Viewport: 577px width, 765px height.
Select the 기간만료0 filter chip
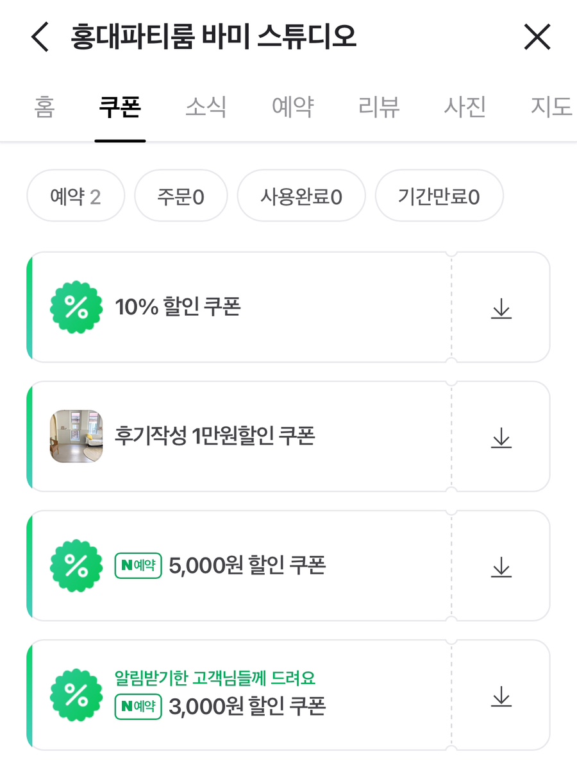click(439, 196)
